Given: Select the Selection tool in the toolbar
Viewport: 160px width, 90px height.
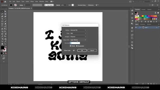Looking at the screenshot, I should tap(2, 11).
